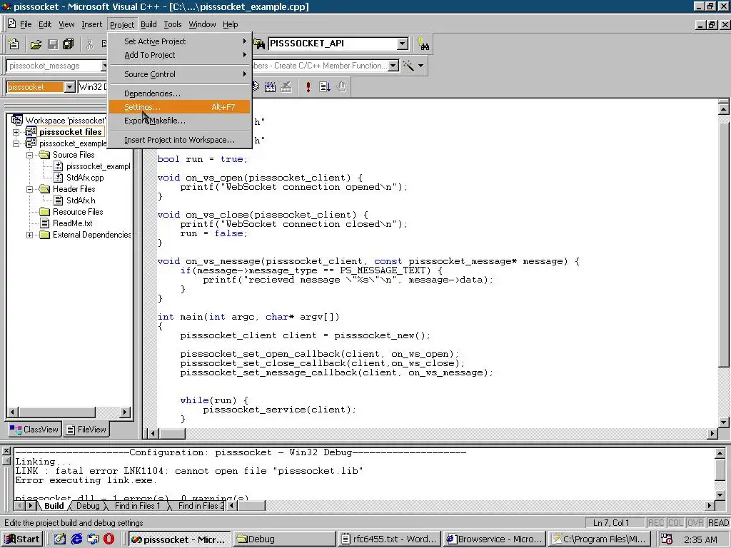Image resolution: width=731 pixels, height=548 pixels.
Task: Click the document icon left of File menu
Action: [x=11, y=24]
